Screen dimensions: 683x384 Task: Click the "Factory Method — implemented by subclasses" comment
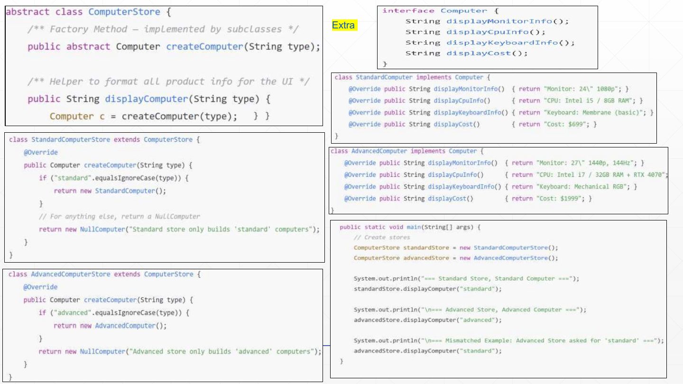pos(163,29)
